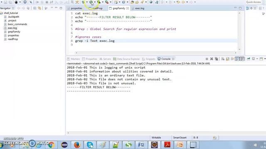Screen dimensions: 266x149
Task: Click the editor horizontal scrollbar right arrow
Action: (235, 53)
